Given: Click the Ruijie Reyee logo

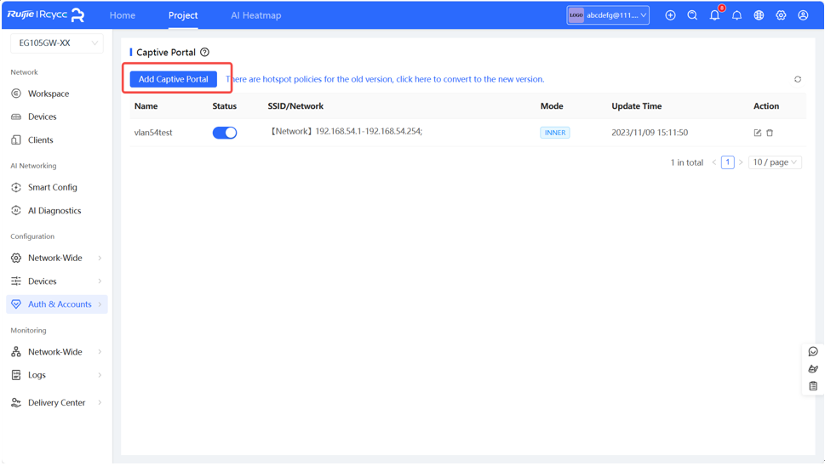Looking at the screenshot, I should [x=46, y=14].
